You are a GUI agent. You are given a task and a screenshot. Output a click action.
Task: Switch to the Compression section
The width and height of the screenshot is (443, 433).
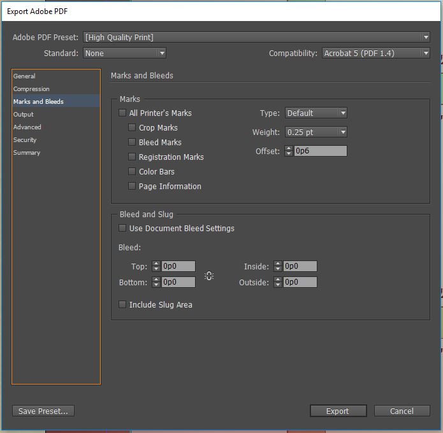[31, 89]
